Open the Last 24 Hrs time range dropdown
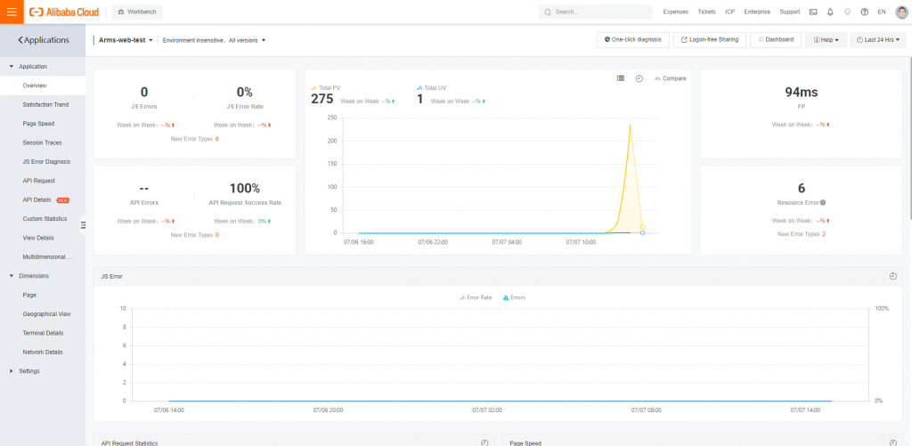Viewport: 912px width, 446px height. pyautogui.click(x=877, y=39)
